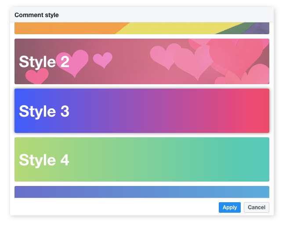286x225 pixels.
Task: Click the "Style 4" text label
Action: coord(44,160)
